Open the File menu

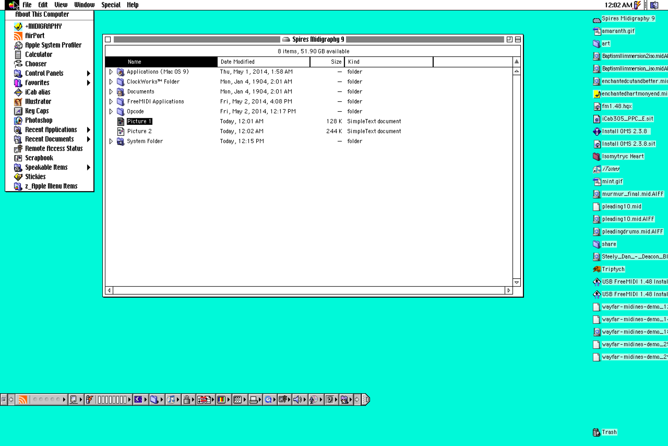[x=27, y=5]
